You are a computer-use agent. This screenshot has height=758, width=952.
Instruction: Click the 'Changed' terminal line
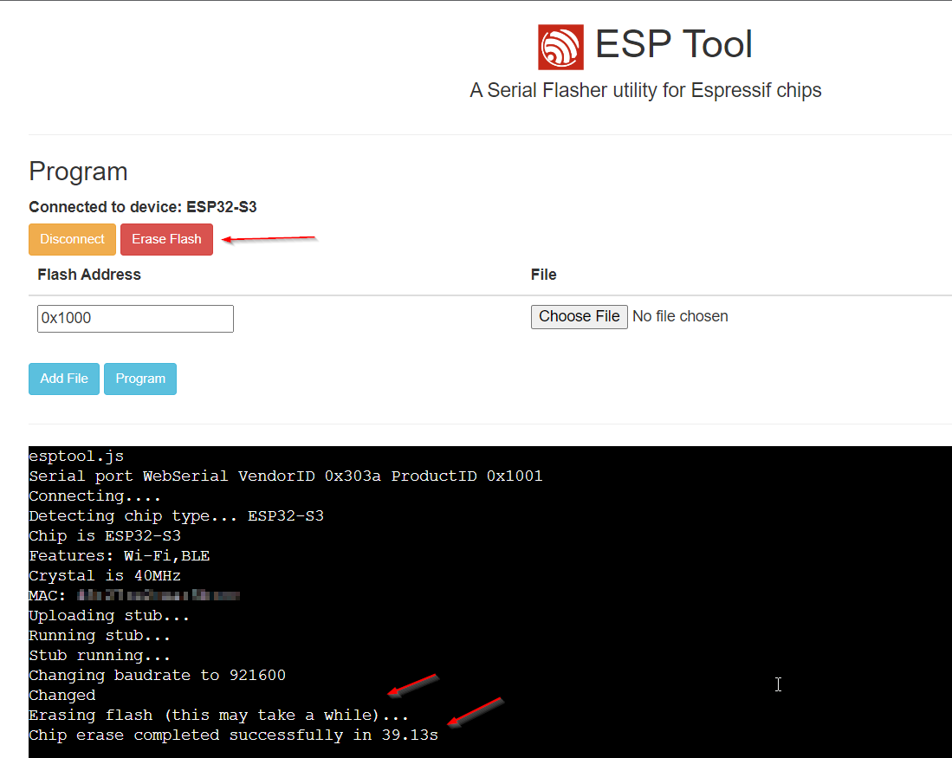62,696
